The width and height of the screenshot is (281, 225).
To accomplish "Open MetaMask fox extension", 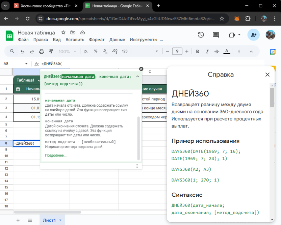I will [237, 19].
